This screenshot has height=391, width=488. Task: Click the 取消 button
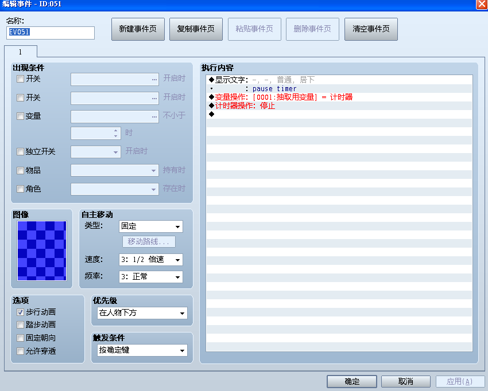pyautogui.click(x=406, y=381)
